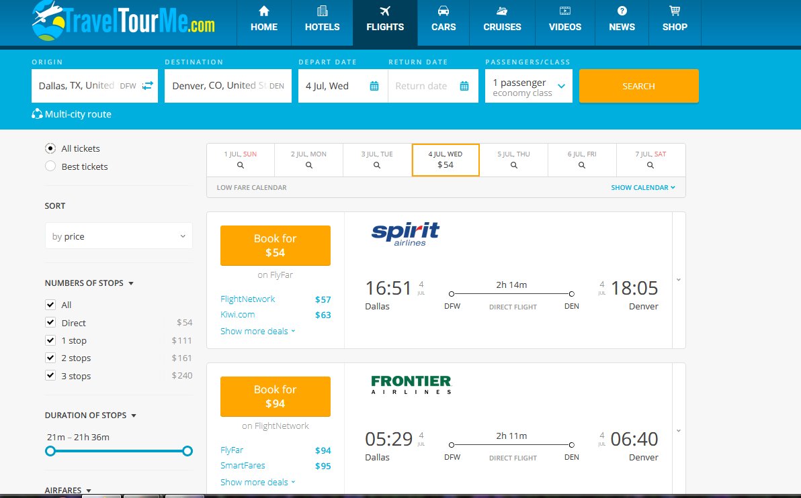Expand Show Calendar in low fare bar
Image resolution: width=801 pixels, height=498 pixels.
[x=643, y=187]
